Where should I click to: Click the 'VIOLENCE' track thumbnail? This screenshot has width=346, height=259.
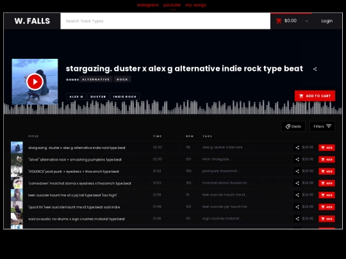[x=17, y=171]
